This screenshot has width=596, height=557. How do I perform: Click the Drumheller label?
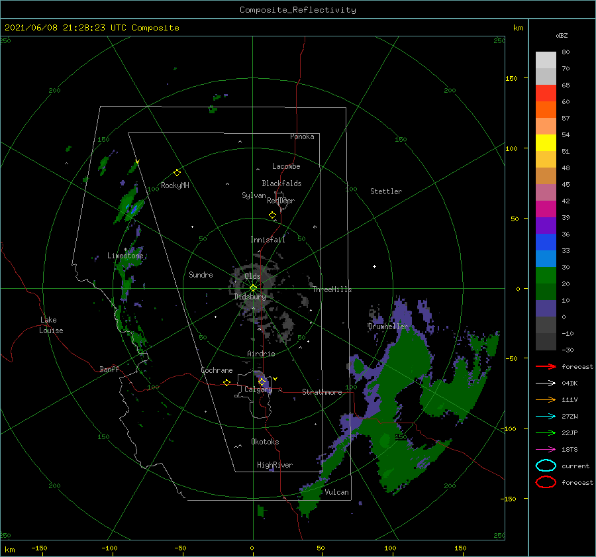pos(387,327)
